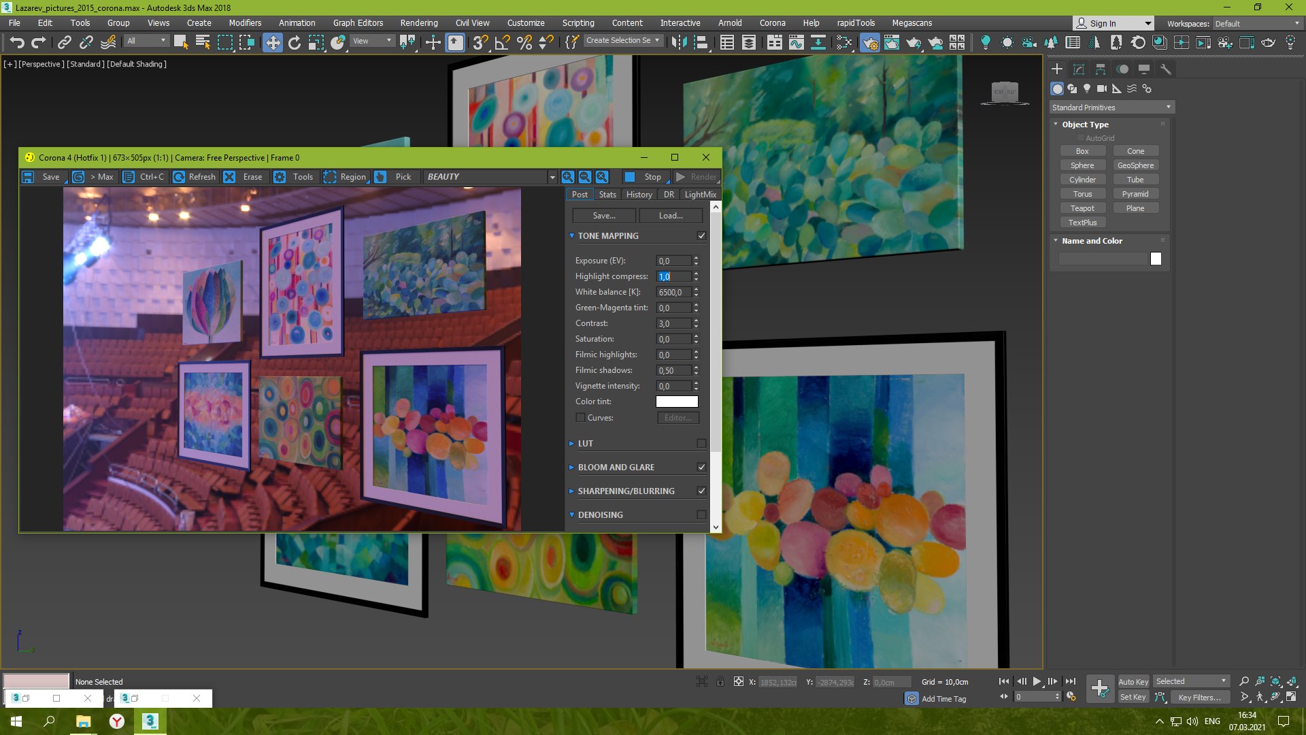Collapse the Tone Mapping section
The image size is (1306, 735).
[x=571, y=236]
